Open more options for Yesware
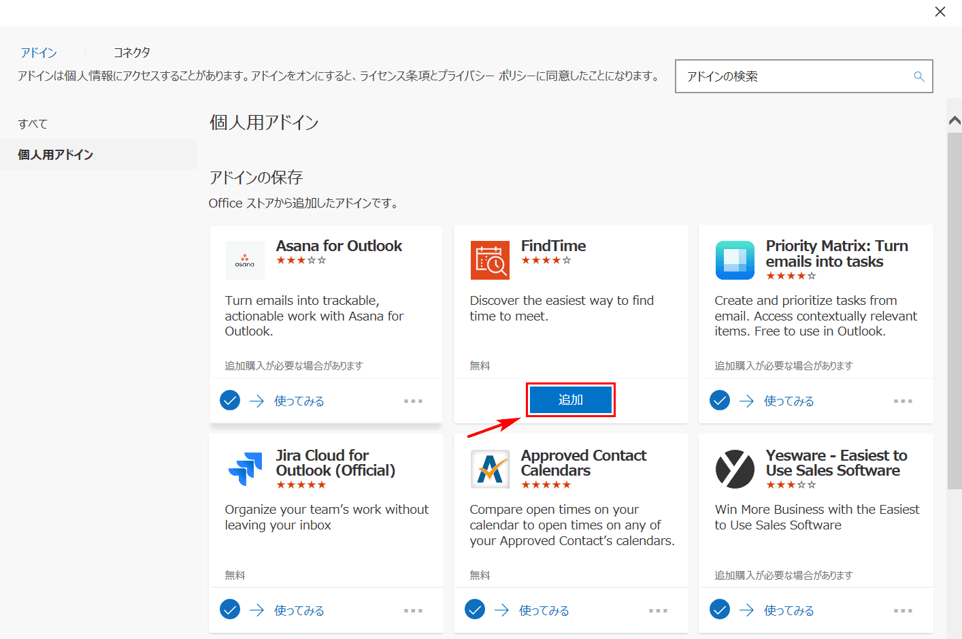Viewport: 962px width, 639px height. coord(903,611)
